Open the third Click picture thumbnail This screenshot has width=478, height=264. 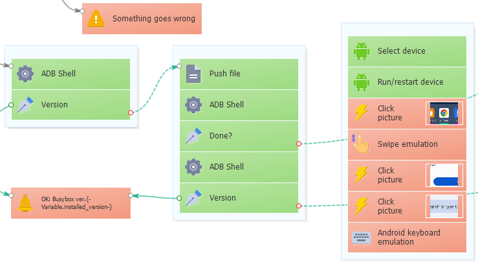click(444, 206)
